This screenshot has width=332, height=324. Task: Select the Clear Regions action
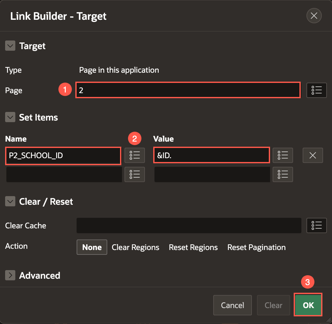tap(135, 247)
